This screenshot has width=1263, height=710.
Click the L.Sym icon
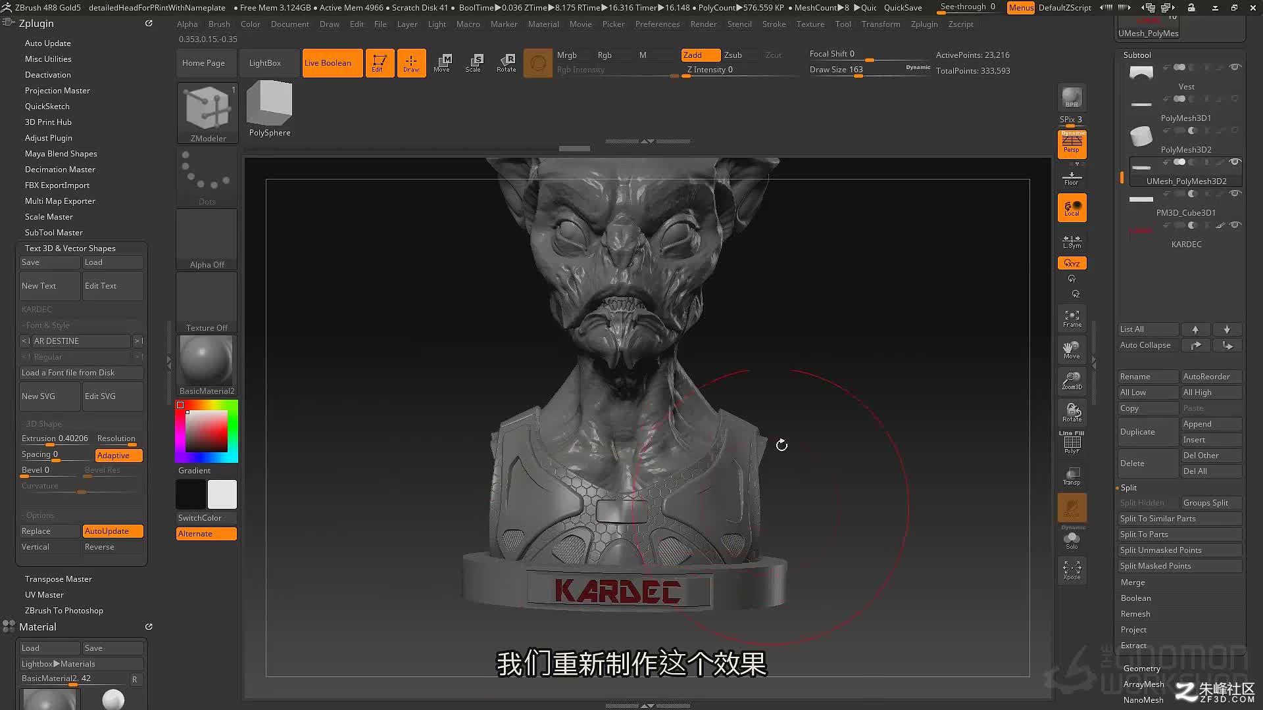point(1072,241)
